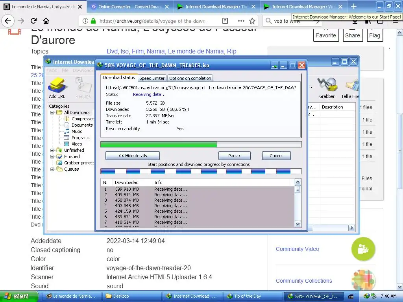
Task: Click the Community Video green icon
Action: [x=363, y=249]
